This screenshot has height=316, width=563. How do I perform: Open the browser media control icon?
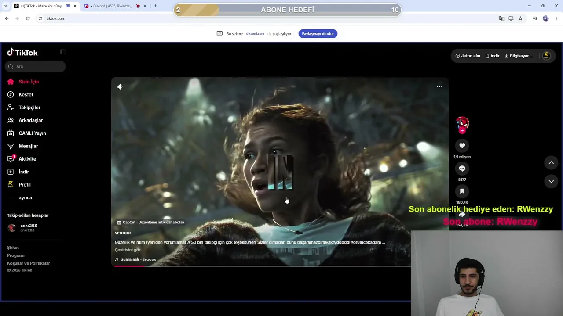click(535, 18)
